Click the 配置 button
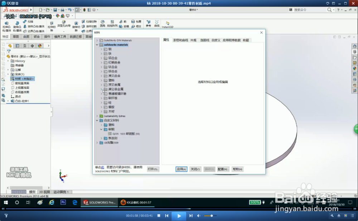Viewport: 358px width, 221px height. click(223, 169)
